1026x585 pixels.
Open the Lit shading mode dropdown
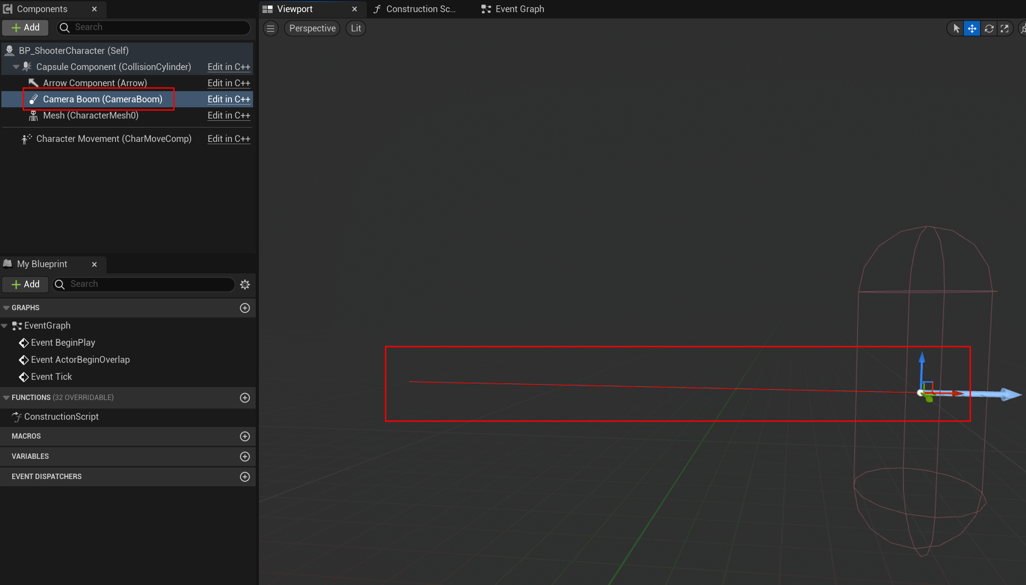point(356,28)
